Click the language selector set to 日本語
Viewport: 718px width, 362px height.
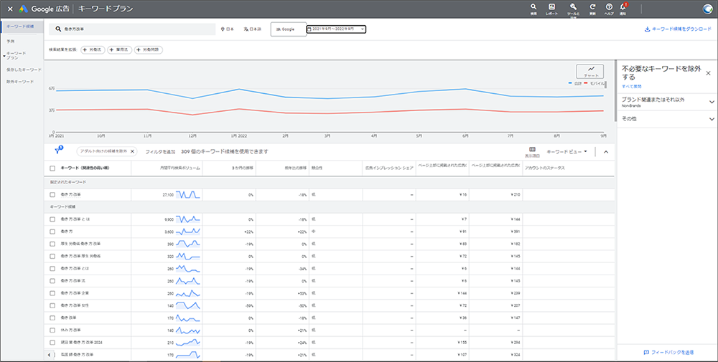tap(252, 29)
